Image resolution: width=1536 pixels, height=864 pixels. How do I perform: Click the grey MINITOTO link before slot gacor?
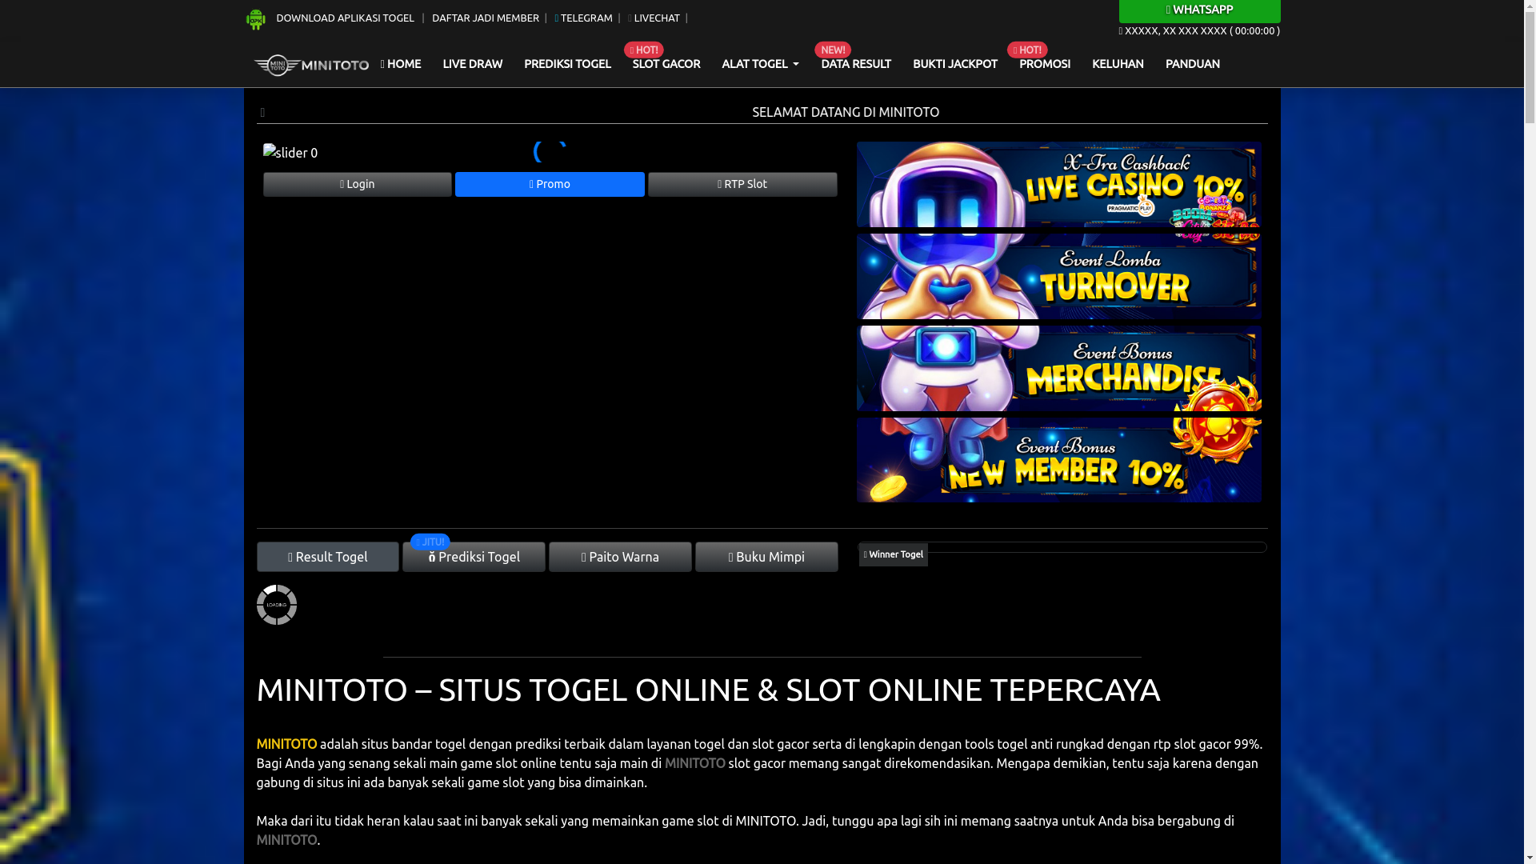(x=695, y=763)
